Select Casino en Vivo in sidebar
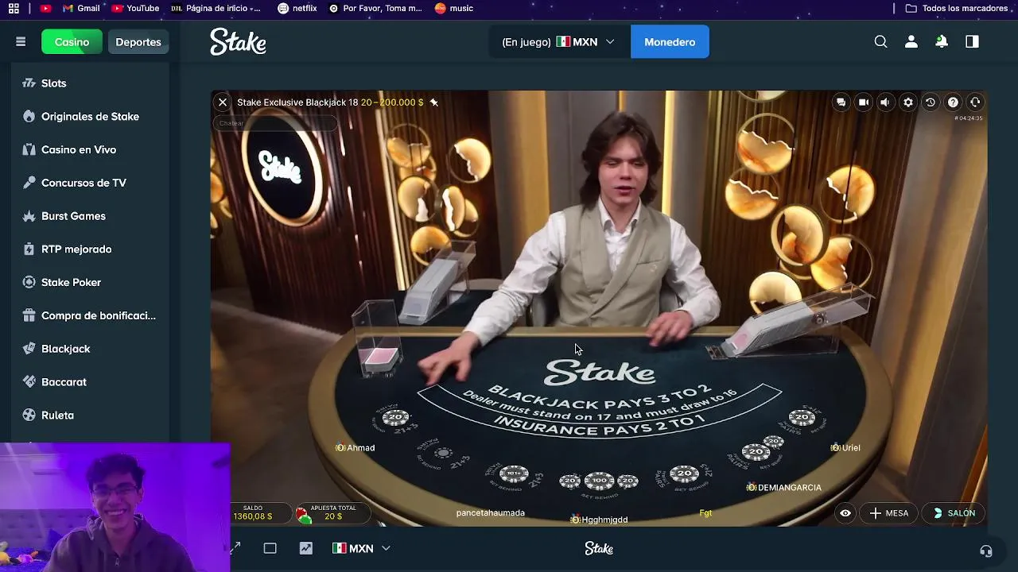The height and width of the screenshot is (572, 1018). tap(79, 149)
